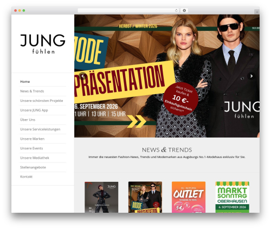Screen dimensions: 271x229
Task: Open the Mode Präsentation news thumbnail
Action: pyautogui.click(x=145, y=197)
